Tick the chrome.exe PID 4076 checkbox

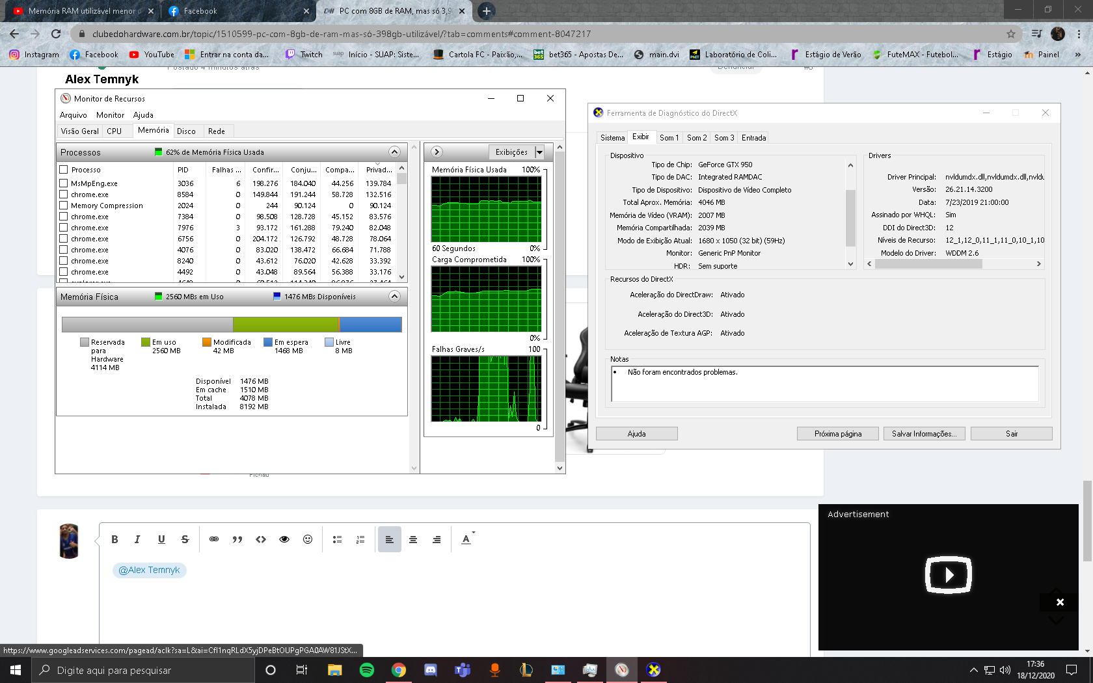pos(64,250)
